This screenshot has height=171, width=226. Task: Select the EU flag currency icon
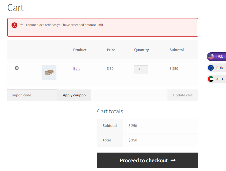click(x=211, y=68)
